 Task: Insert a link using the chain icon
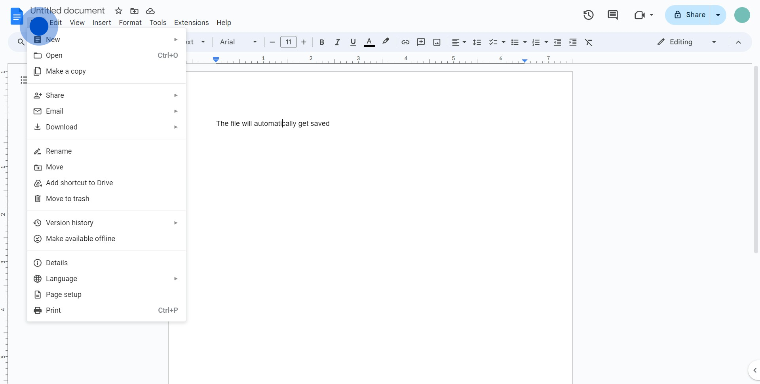[405, 42]
